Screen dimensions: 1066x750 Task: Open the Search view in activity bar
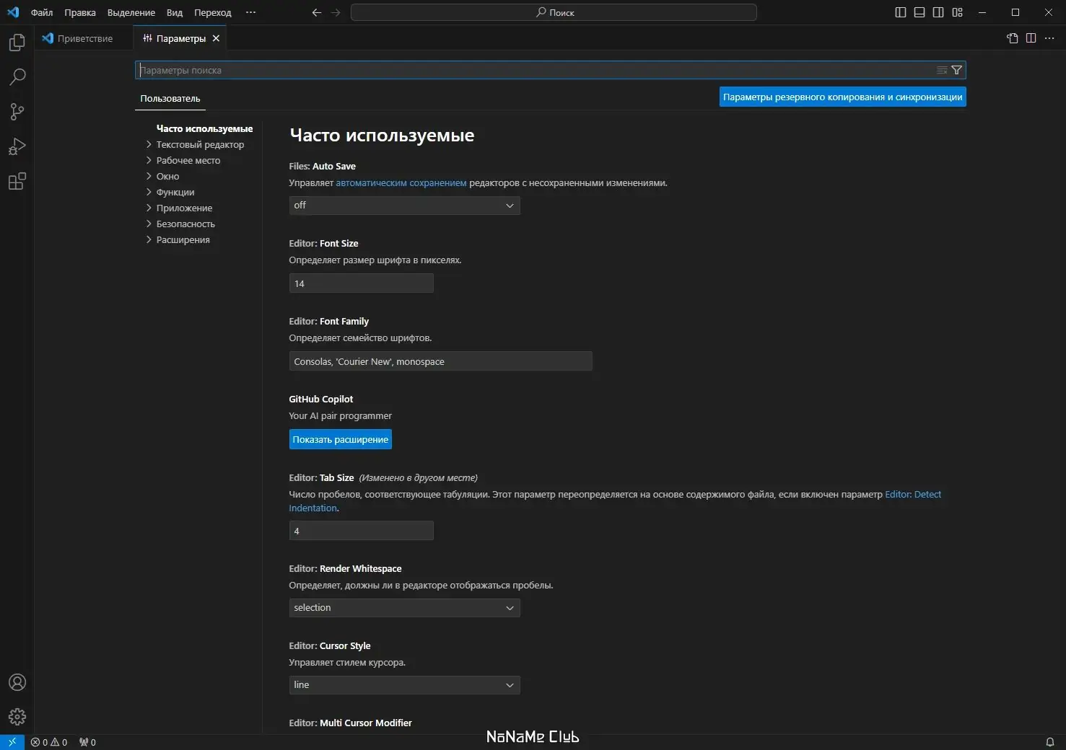click(17, 76)
